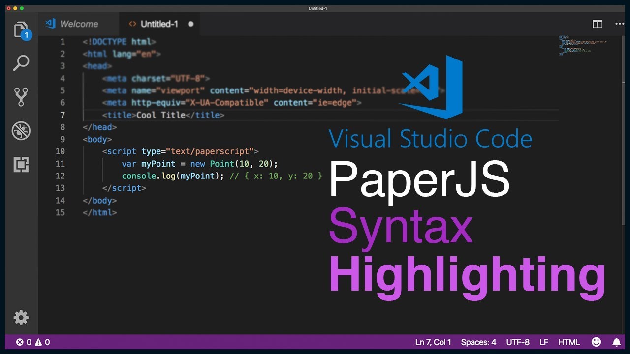This screenshot has width=630, height=354.
Task: Click the warnings count in status bar
Action: pyautogui.click(x=43, y=342)
